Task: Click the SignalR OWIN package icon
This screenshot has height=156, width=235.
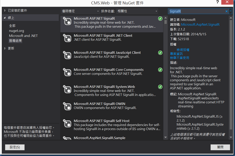Action: point(67,106)
